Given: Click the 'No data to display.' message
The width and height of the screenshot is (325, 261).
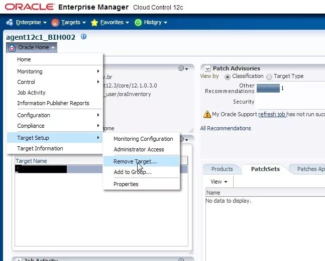Looking at the screenshot, I should coord(228,201).
